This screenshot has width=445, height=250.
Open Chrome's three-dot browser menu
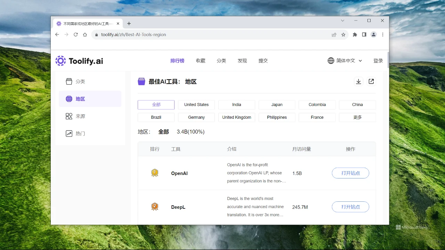pos(382,34)
